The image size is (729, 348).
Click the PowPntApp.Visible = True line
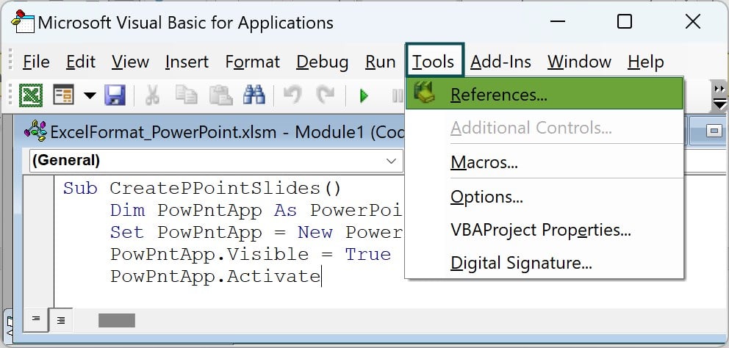[251, 254]
